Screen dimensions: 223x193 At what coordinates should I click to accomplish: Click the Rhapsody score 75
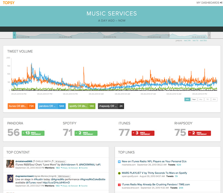coord(180,133)
